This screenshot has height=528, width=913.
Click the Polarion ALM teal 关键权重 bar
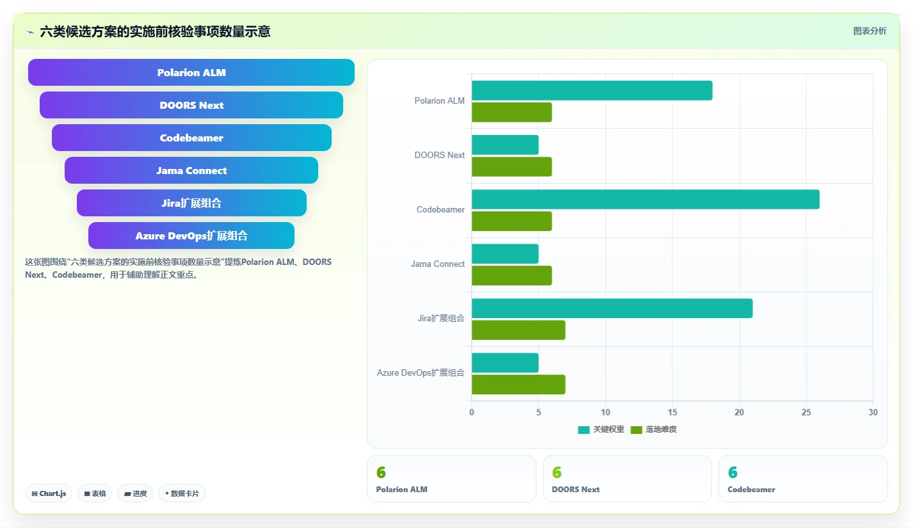click(592, 90)
